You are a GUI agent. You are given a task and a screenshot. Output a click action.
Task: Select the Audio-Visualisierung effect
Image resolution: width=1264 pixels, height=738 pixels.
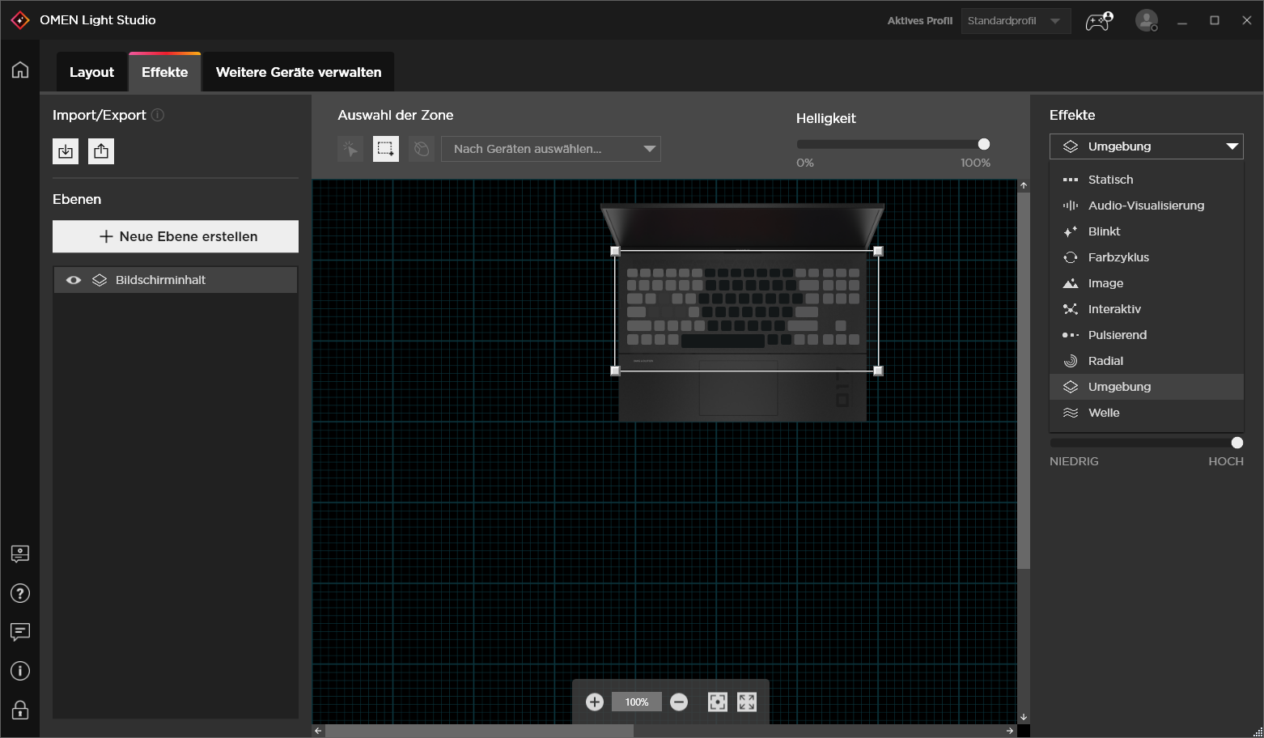[1145, 206]
